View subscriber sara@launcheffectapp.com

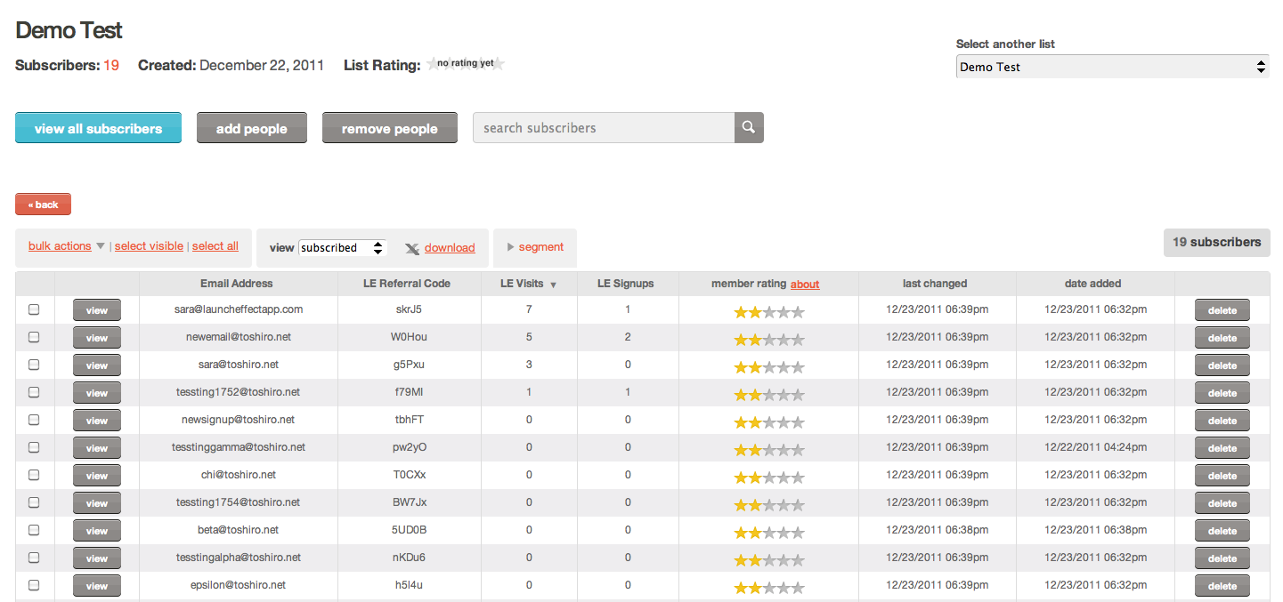click(x=97, y=310)
